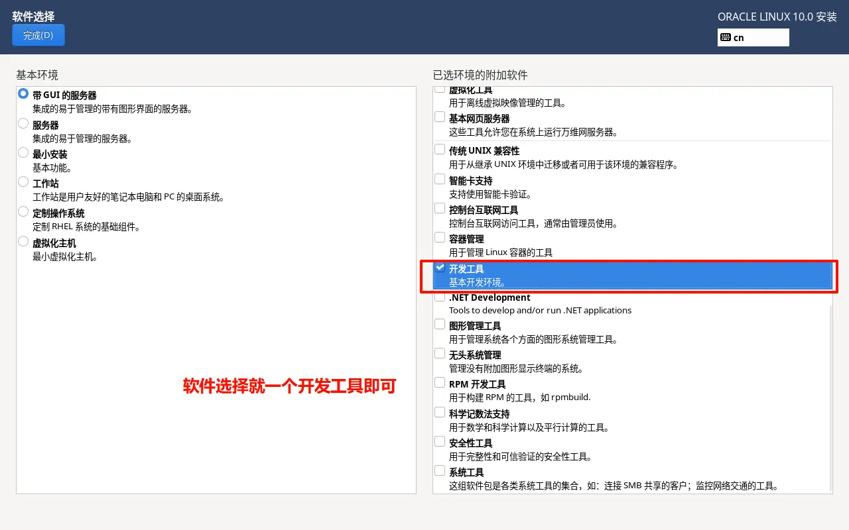Screen dimensions: 849x530
Task: Enable the 基本网页服务器 add-on
Action: pyautogui.click(x=440, y=116)
